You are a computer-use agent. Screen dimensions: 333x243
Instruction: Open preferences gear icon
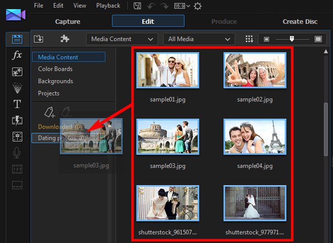198,6
